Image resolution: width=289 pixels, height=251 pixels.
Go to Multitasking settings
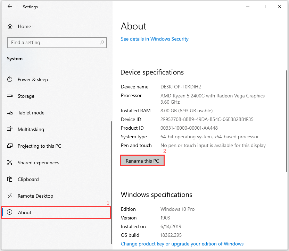coord(31,129)
